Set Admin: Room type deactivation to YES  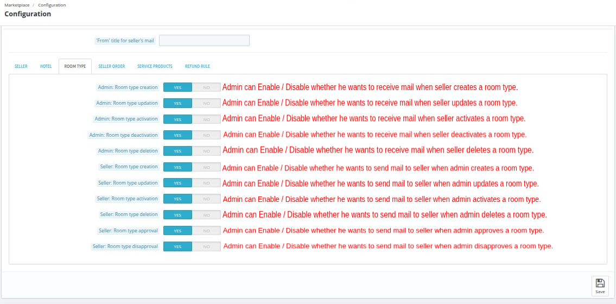point(177,135)
